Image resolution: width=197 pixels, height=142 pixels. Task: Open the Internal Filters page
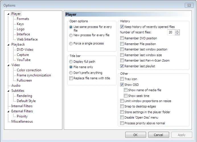(x=22, y=106)
